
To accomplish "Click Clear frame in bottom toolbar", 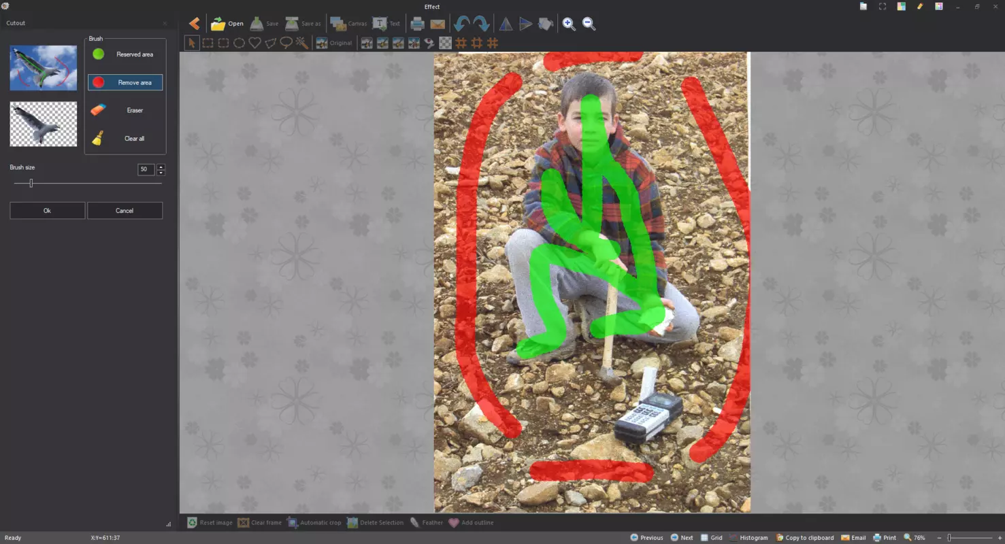I will (x=259, y=523).
